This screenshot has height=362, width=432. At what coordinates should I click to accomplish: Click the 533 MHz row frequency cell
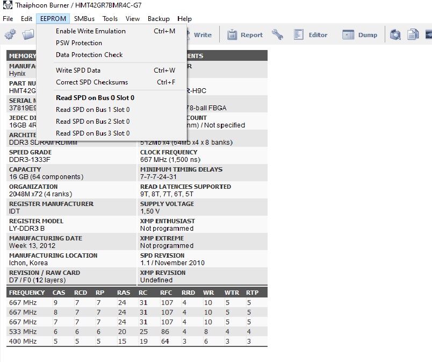pos(23,332)
